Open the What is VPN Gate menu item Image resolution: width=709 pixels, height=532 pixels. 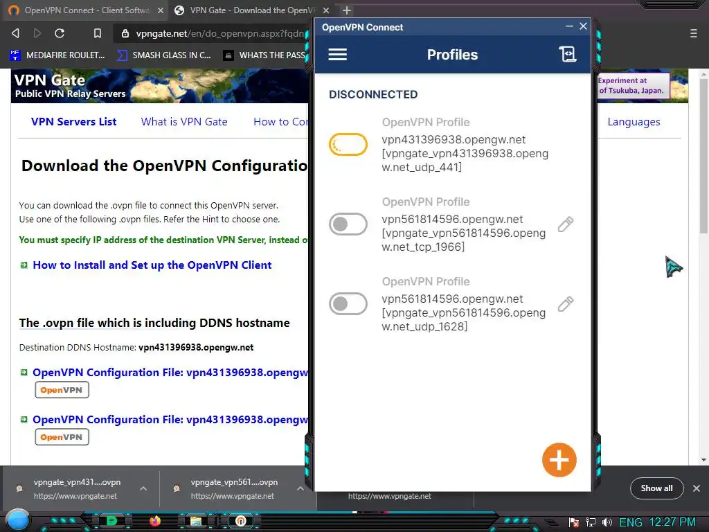point(184,122)
